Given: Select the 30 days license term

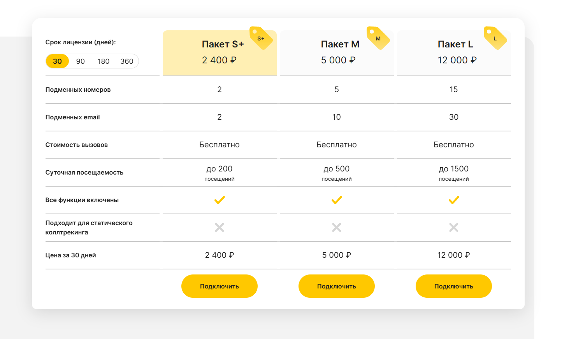Looking at the screenshot, I should 57,61.
